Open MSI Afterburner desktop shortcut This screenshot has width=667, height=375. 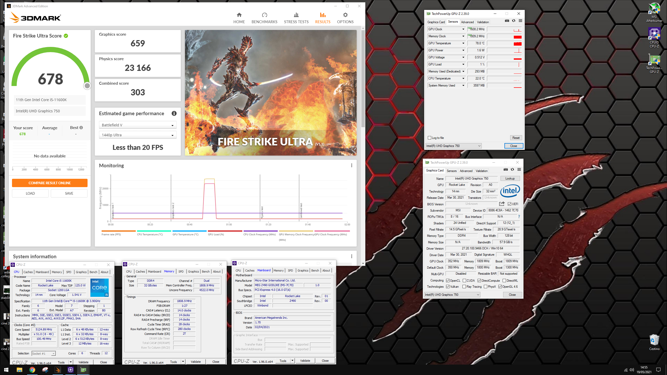click(x=654, y=13)
